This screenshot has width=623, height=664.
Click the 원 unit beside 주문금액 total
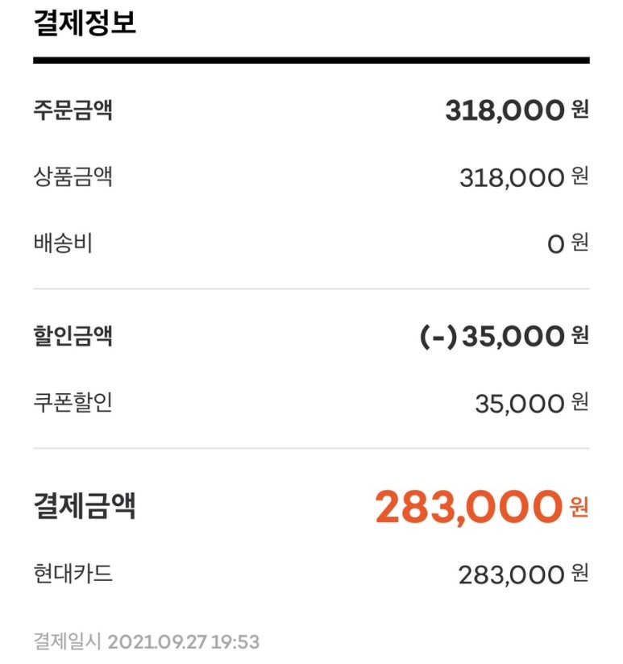pos(580,110)
